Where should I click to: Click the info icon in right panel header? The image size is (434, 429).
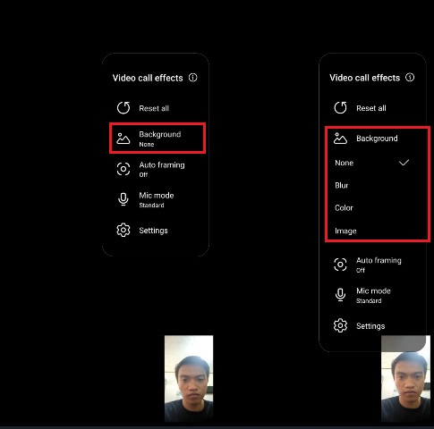pyautogui.click(x=410, y=78)
